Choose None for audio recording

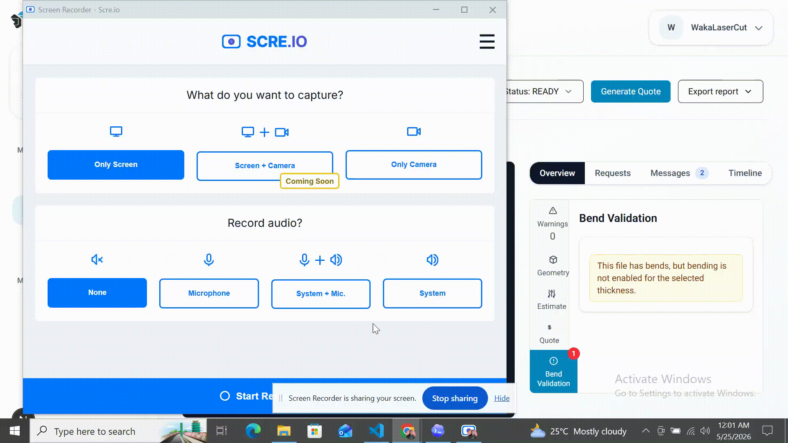point(97,293)
